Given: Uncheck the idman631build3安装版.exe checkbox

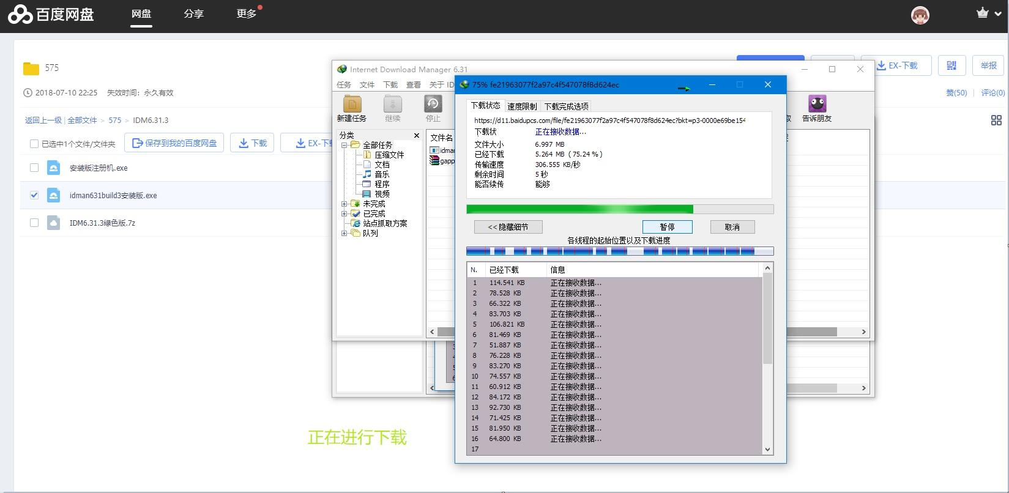Looking at the screenshot, I should tap(34, 195).
